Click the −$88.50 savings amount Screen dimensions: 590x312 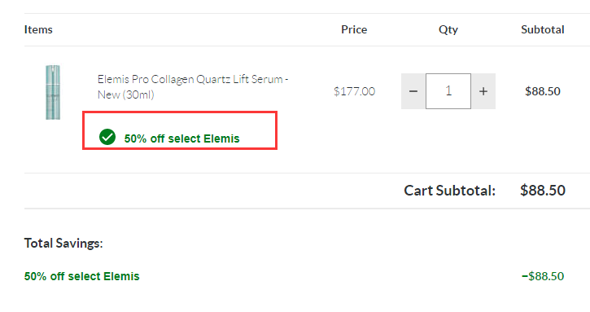(x=543, y=276)
